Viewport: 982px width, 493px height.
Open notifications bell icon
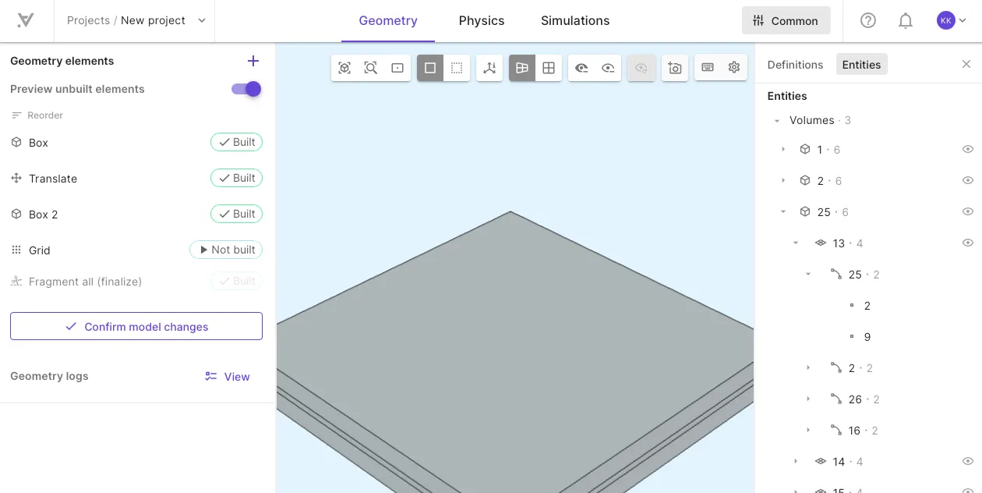pyautogui.click(x=906, y=21)
